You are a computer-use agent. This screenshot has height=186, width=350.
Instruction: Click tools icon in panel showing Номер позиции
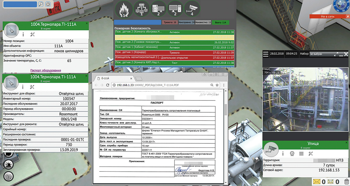coord(32,34)
